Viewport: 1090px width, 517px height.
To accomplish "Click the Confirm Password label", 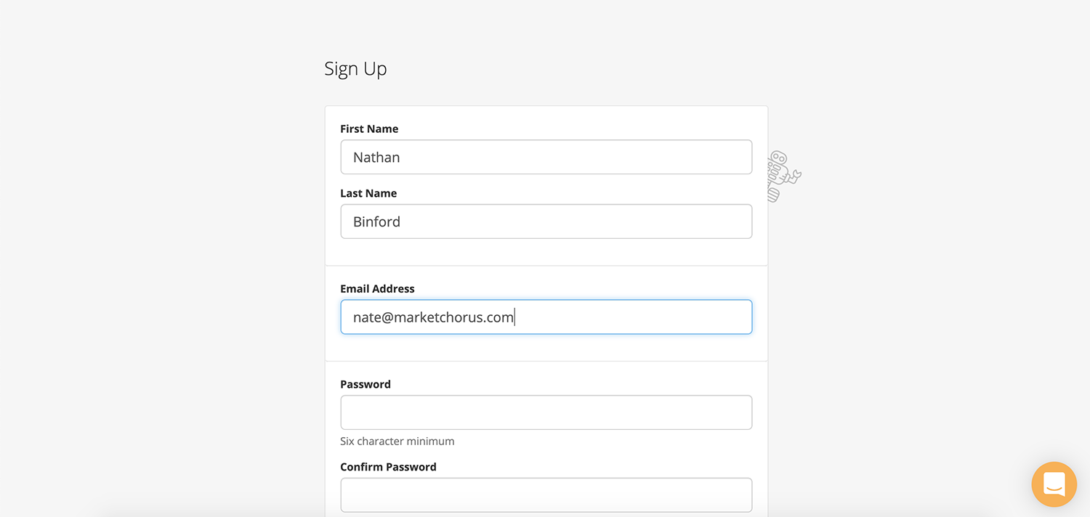I will click(388, 467).
